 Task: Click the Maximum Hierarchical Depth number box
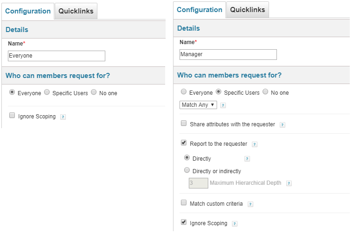198,183
